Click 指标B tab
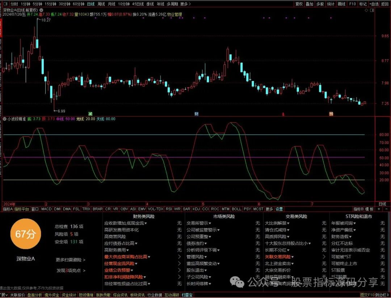 (358, 209)
